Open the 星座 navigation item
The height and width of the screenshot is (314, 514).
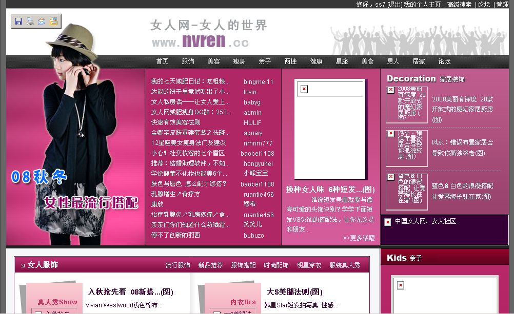coord(342,61)
